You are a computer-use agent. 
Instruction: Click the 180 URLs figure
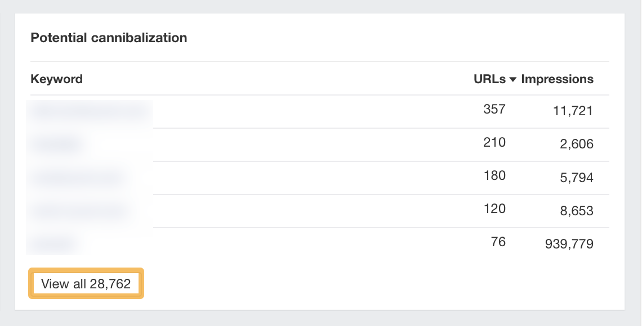(x=494, y=175)
